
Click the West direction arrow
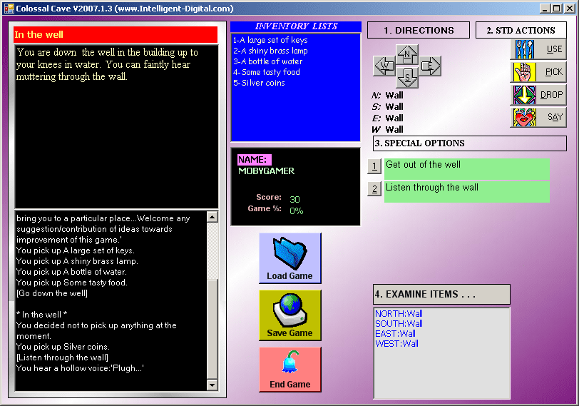pos(385,66)
